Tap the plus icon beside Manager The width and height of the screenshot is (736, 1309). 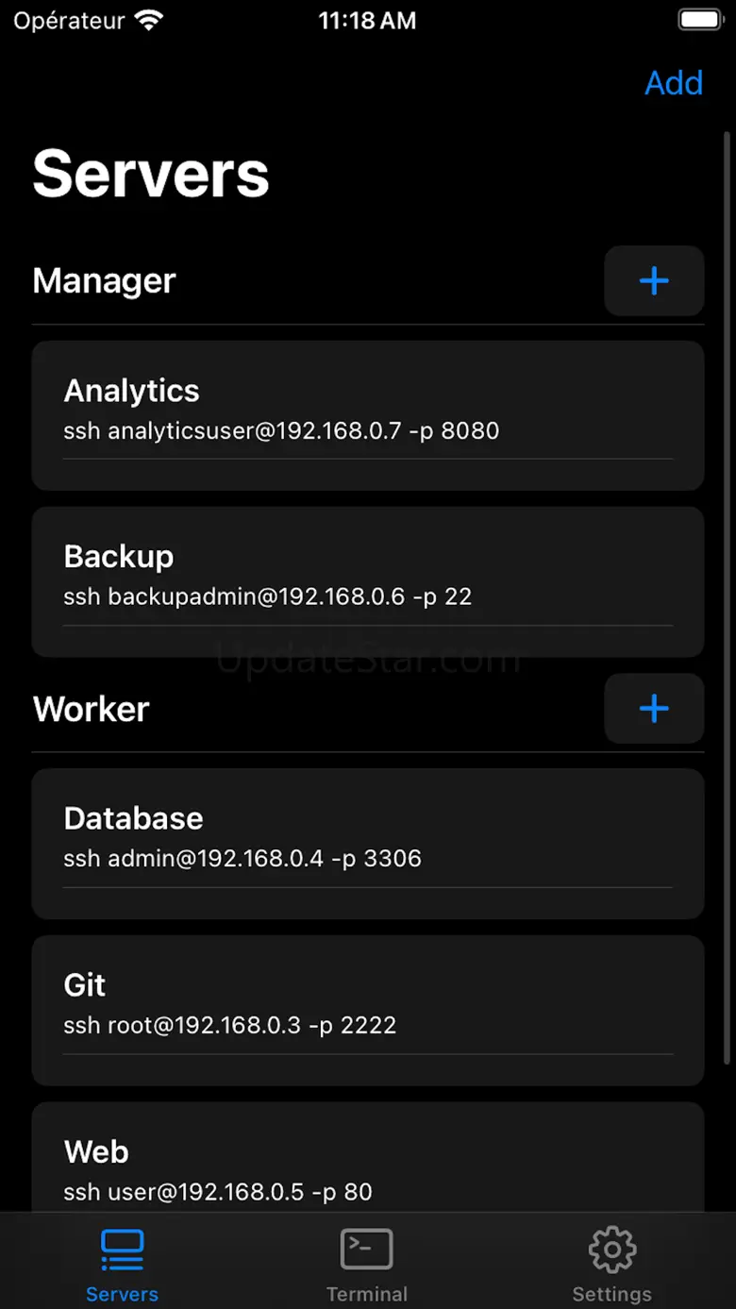(654, 281)
